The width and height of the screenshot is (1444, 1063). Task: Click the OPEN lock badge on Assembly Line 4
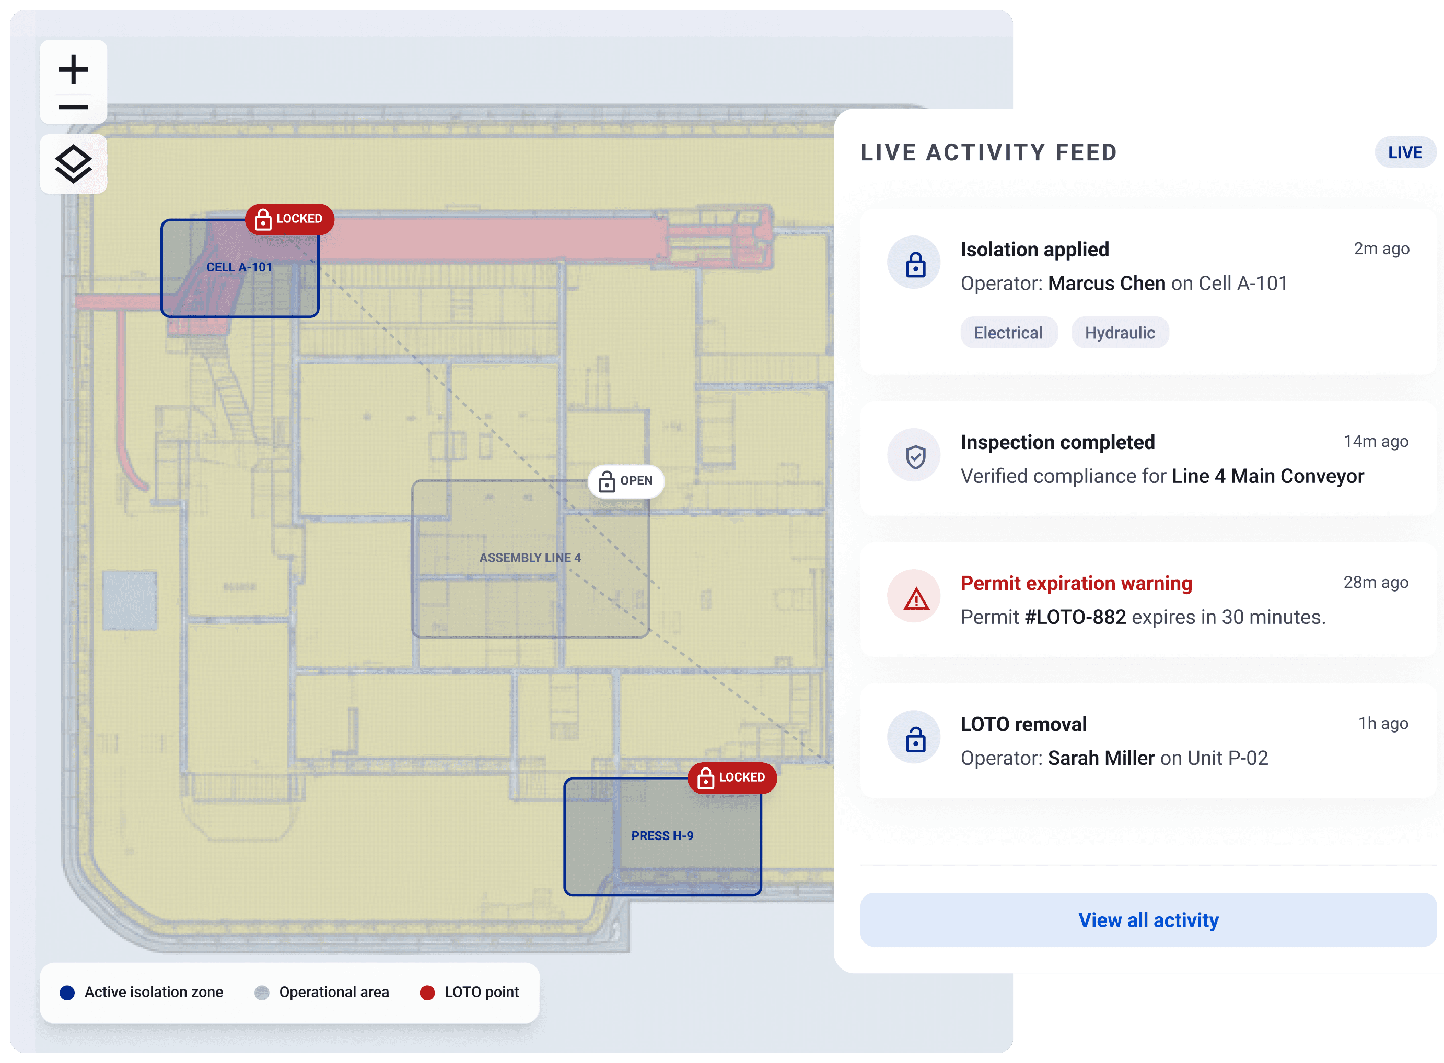click(x=625, y=481)
